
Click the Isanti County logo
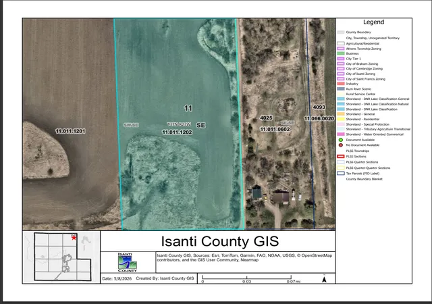(128, 262)
